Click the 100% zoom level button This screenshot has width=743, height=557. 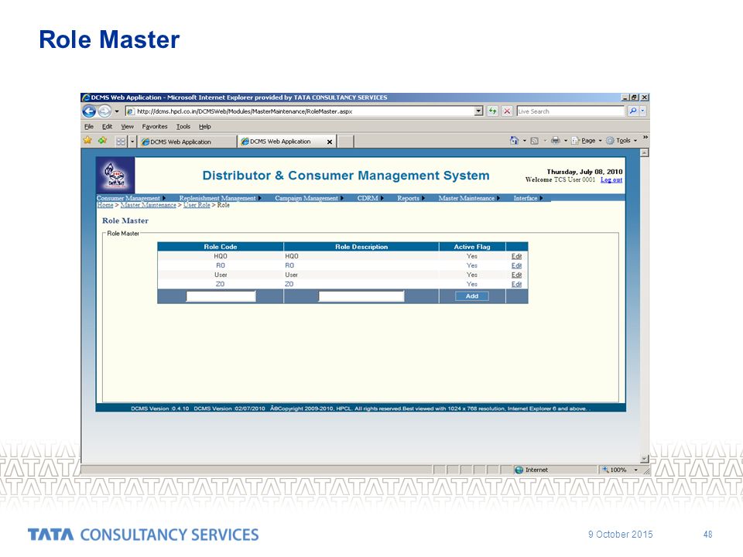pyautogui.click(x=615, y=470)
